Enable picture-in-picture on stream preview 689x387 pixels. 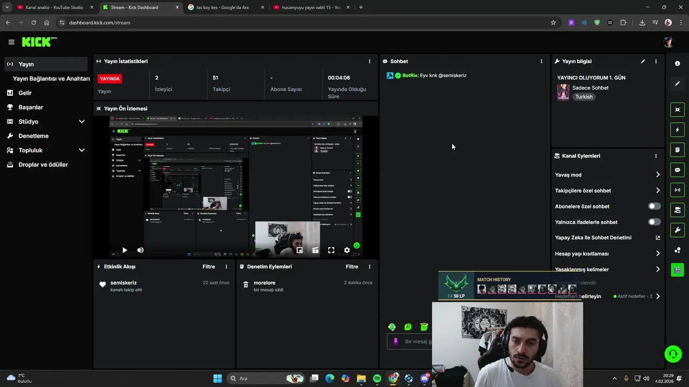[x=300, y=250]
